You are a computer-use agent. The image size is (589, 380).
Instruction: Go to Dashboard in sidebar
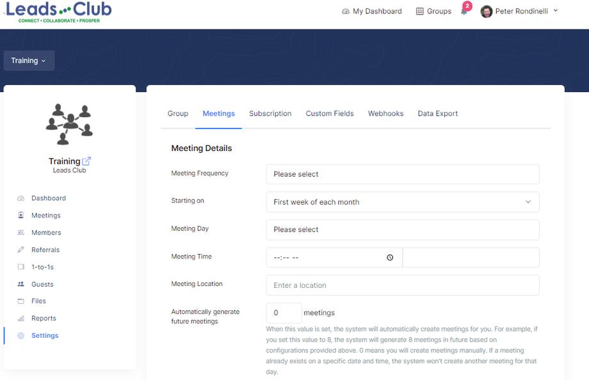49,198
